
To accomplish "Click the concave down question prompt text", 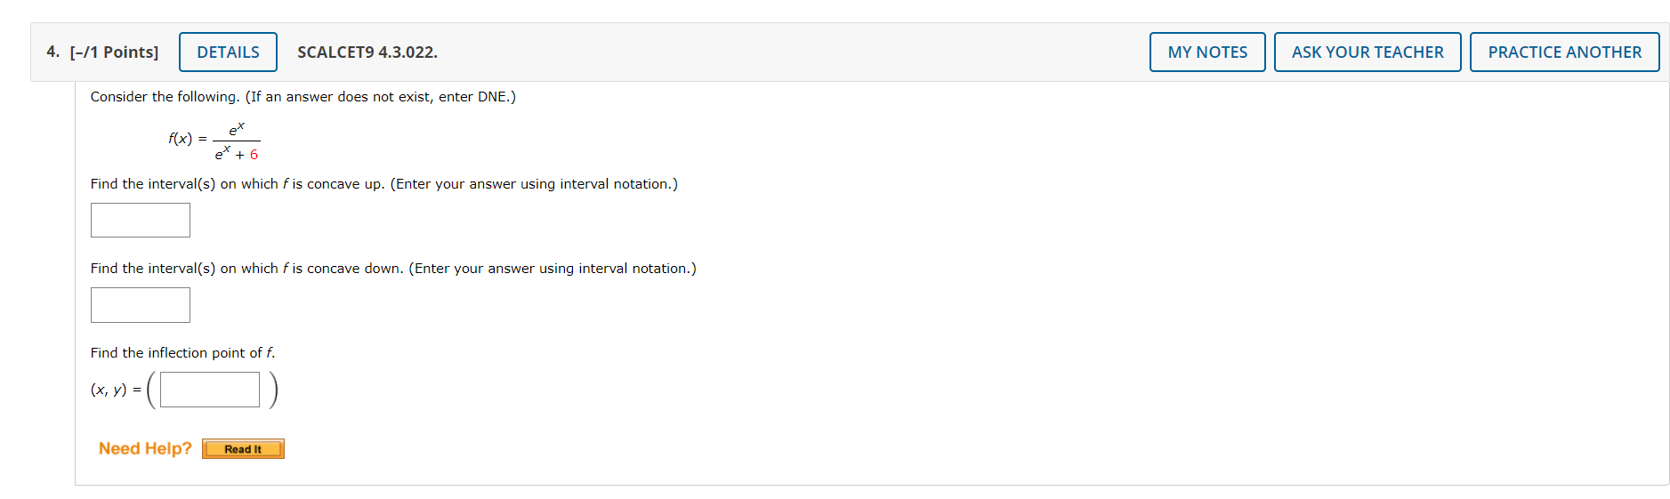I will pos(393,268).
